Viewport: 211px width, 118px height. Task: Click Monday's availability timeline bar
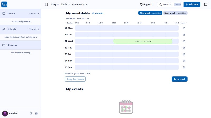point(127,28)
